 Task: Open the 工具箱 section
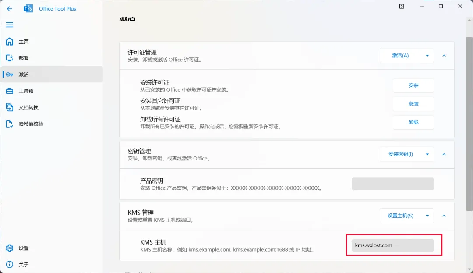click(x=52, y=91)
